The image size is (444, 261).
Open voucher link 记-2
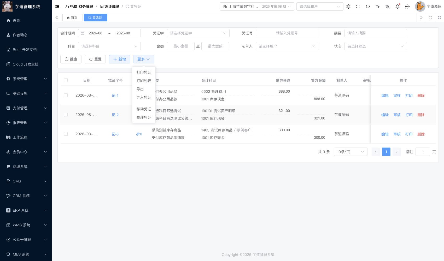click(x=115, y=115)
